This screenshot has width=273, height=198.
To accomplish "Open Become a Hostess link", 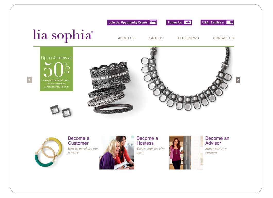I will pyautogui.click(x=147, y=141).
